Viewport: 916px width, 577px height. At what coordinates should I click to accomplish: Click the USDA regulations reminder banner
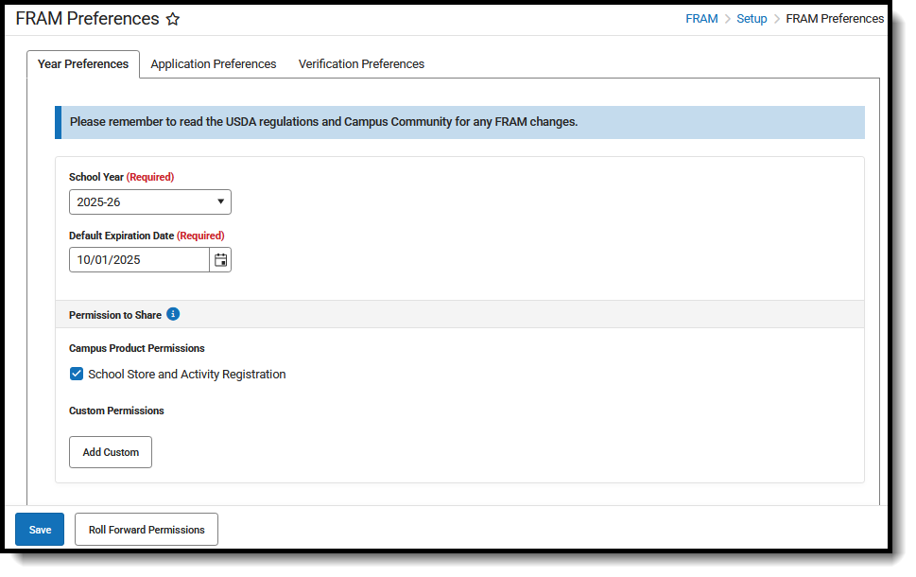[x=459, y=123]
